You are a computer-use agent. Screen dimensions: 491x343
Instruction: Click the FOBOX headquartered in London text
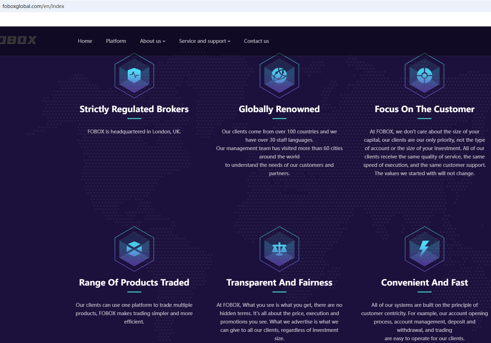tap(134, 132)
